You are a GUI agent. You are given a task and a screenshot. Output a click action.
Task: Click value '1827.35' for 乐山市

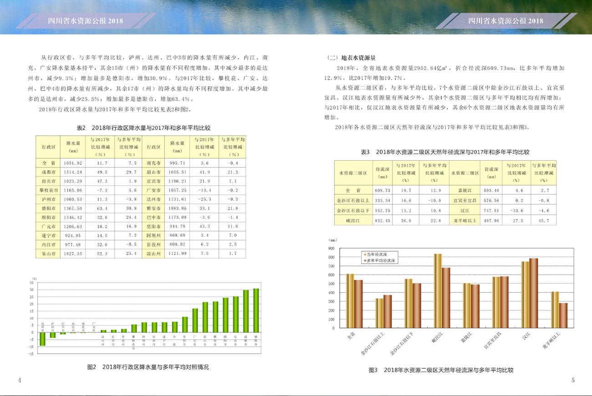point(73,254)
